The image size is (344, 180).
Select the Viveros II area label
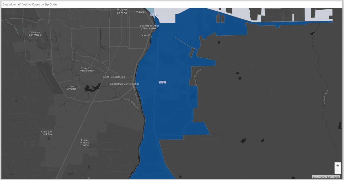point(146,35)
